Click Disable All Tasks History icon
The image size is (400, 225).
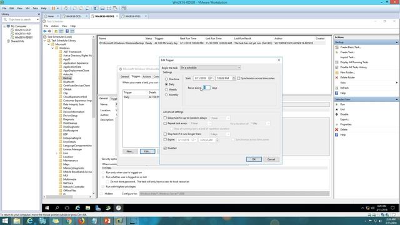(337, 67)
